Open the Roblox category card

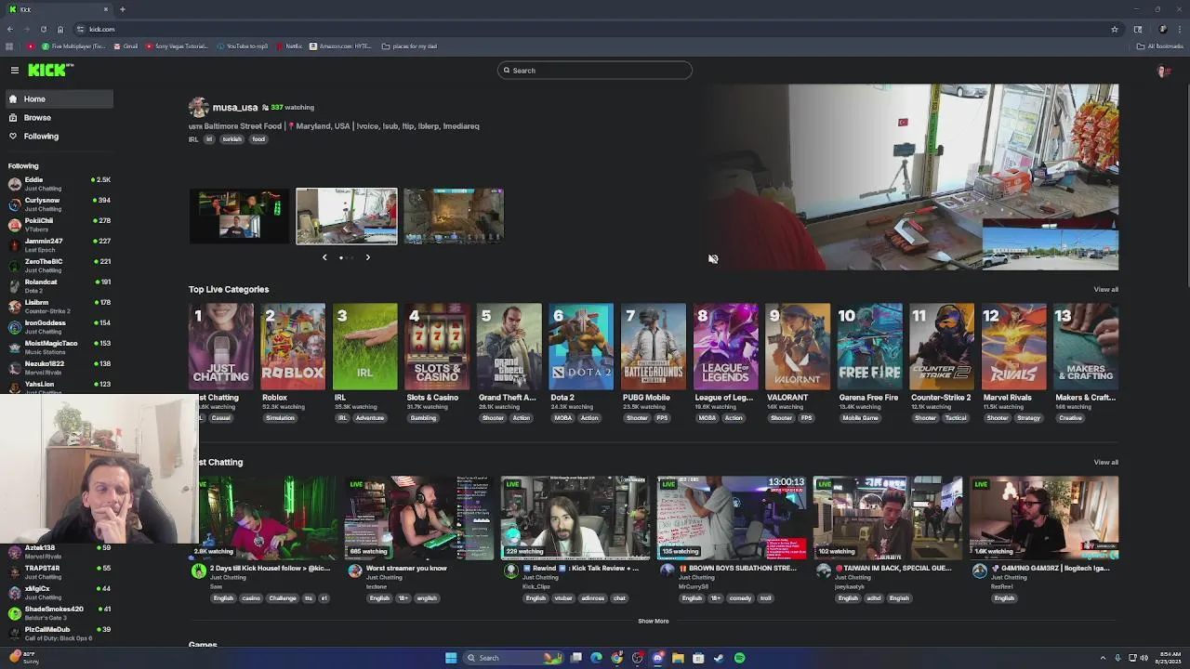tap(293, 346)
